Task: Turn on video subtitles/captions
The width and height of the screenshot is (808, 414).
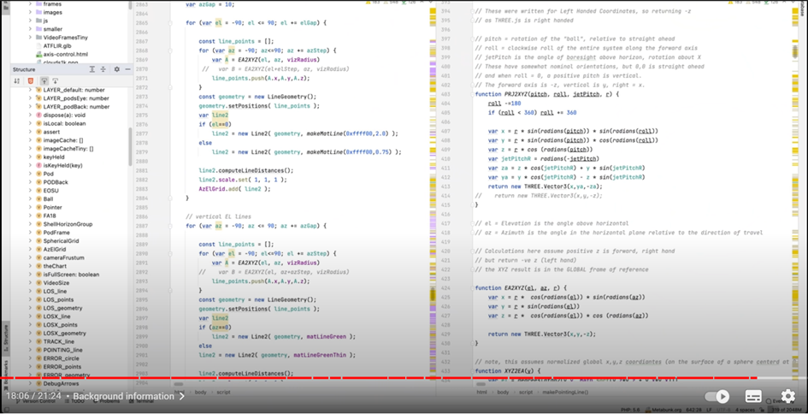Action: click(753, 397)
